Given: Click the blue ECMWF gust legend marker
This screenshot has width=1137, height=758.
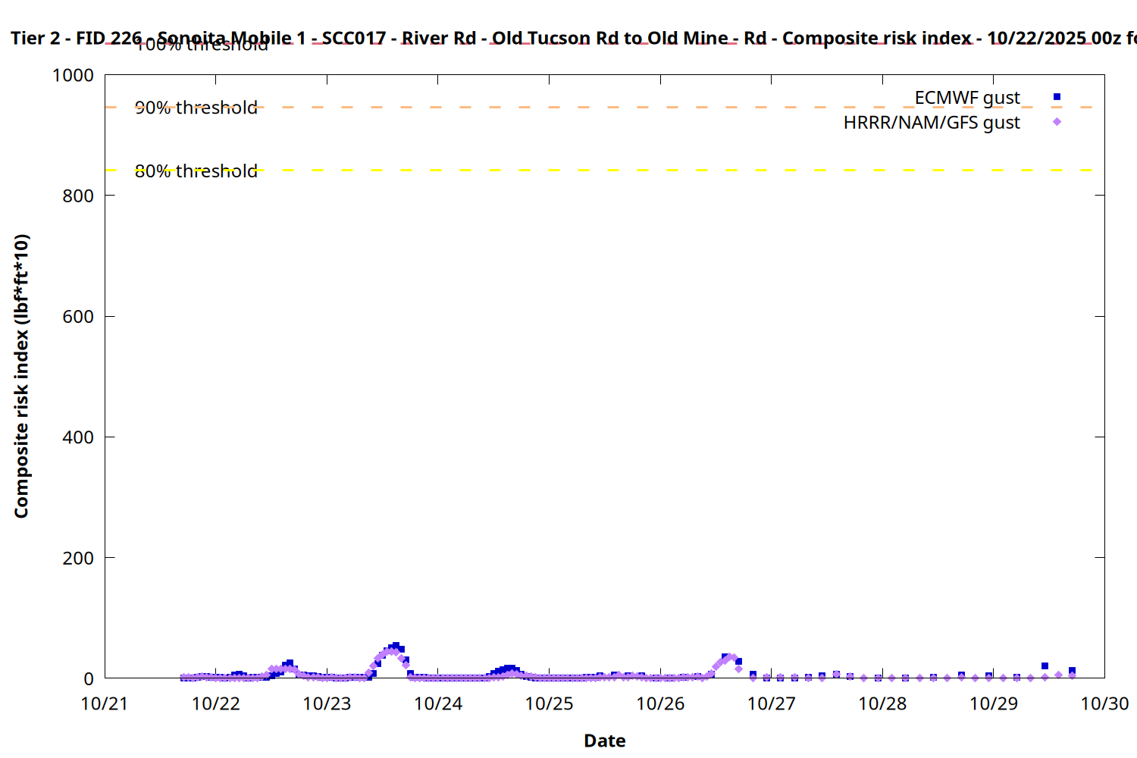Looking at the screenshot, I should click(1057, 97).
